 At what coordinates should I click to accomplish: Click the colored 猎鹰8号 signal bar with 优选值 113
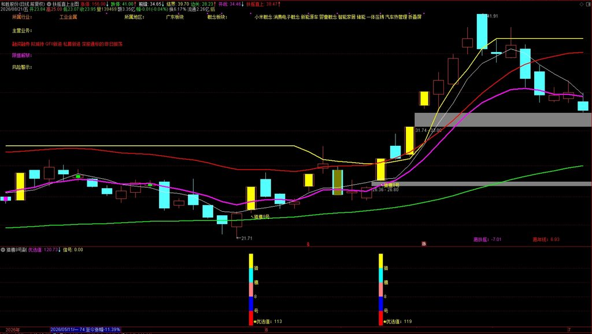click(251, 289)
